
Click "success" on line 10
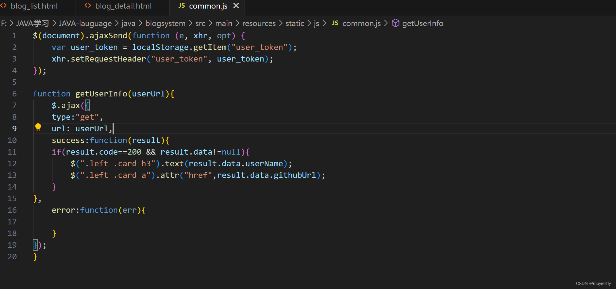(68, 141)
